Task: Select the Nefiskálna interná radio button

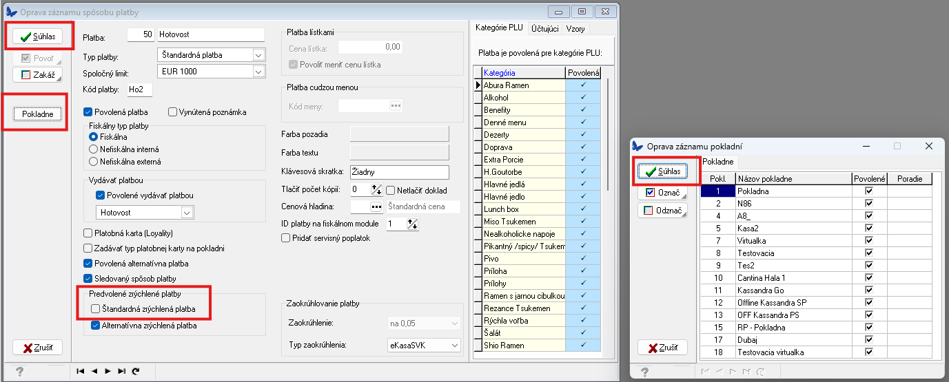Action: coord(93,149)
